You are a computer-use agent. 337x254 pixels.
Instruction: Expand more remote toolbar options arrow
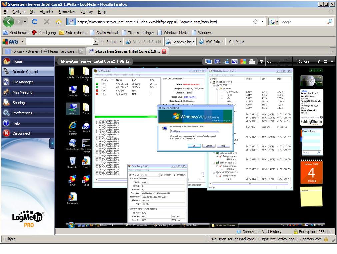(x=262, y=61)
